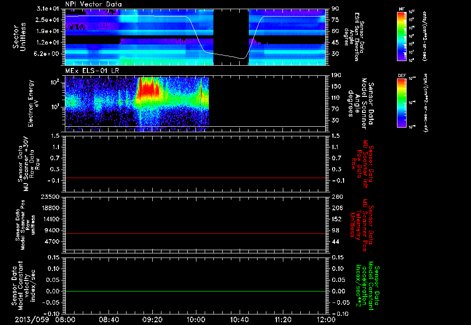This screenshot has height=325, width=471.
Task: Click the 150 scanner angle tick label
Action: pos(337,86)
